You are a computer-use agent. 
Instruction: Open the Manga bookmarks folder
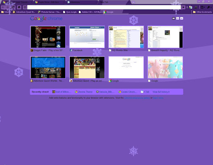6,12
